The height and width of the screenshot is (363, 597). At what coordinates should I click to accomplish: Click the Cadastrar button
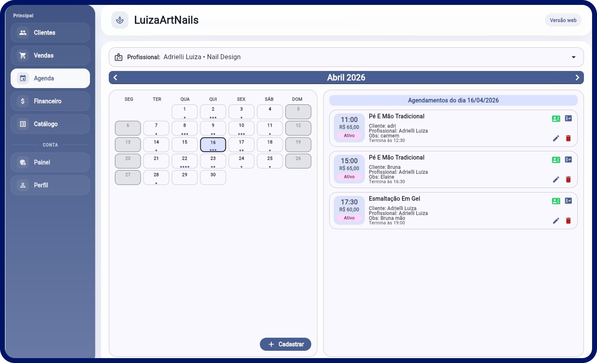coord(285,344)
